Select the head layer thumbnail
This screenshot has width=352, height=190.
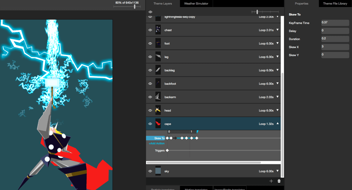coord(158,110)
